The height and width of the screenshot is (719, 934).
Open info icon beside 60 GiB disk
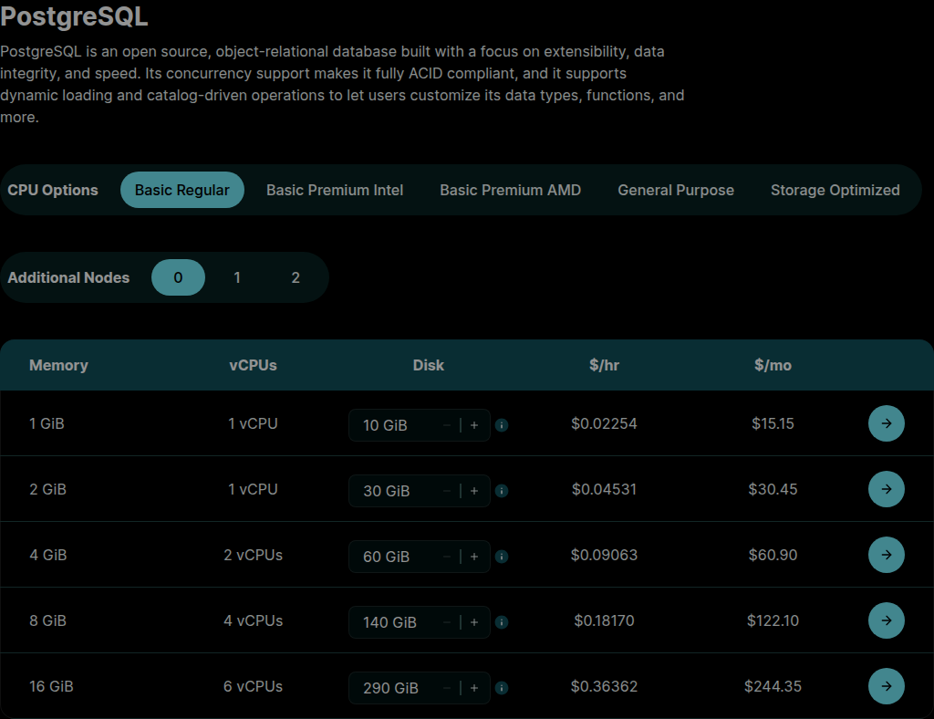click(x=502, y=557)
